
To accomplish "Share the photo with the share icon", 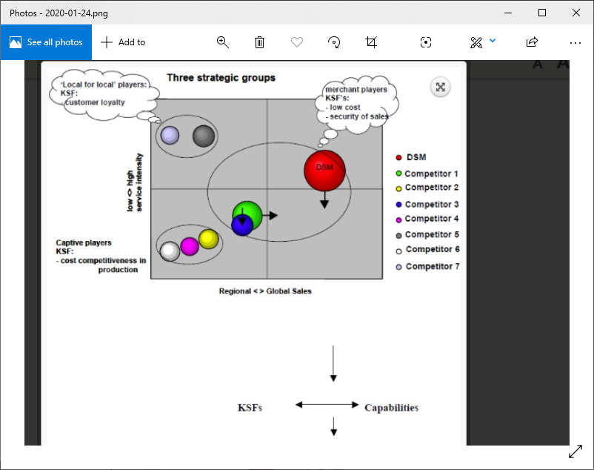I will point(532,42).
